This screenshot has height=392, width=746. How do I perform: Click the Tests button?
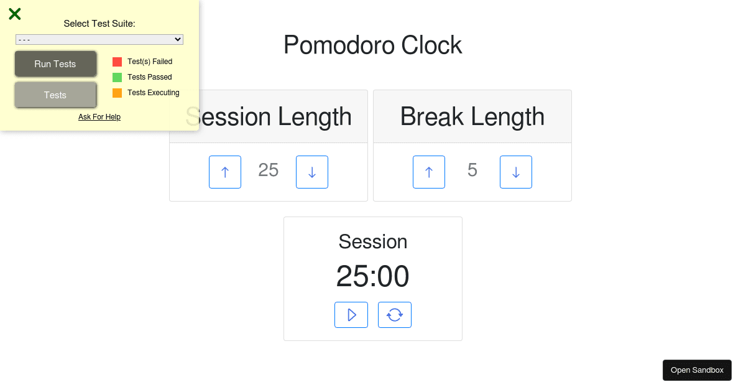click(x=55, y=95)
